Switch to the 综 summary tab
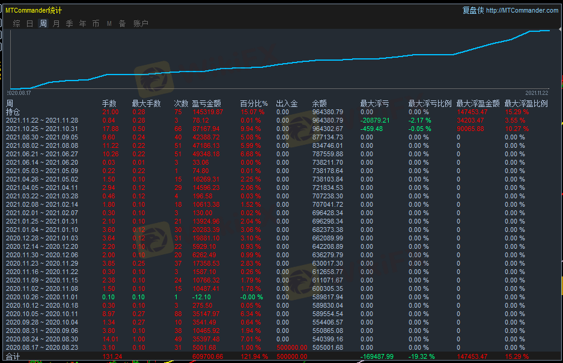The image size is (563, 363). coord(16,23)
